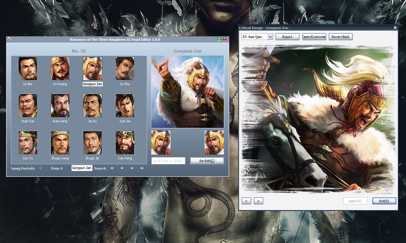Image resolution: width=406 pixels, height=243 pixels.
Task: Open the Young Portraits dropdown arrow
Action: click(x=40, y=168)
